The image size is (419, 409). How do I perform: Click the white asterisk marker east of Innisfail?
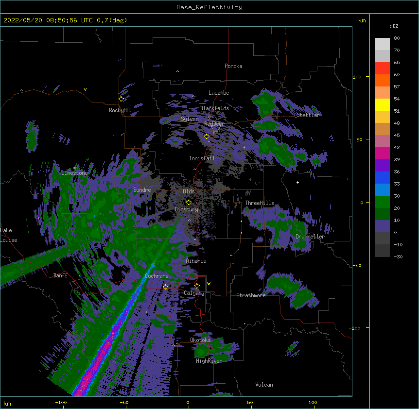click(244, 148)
